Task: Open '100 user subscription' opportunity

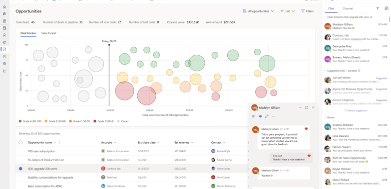Action: [x=41, y=151]
